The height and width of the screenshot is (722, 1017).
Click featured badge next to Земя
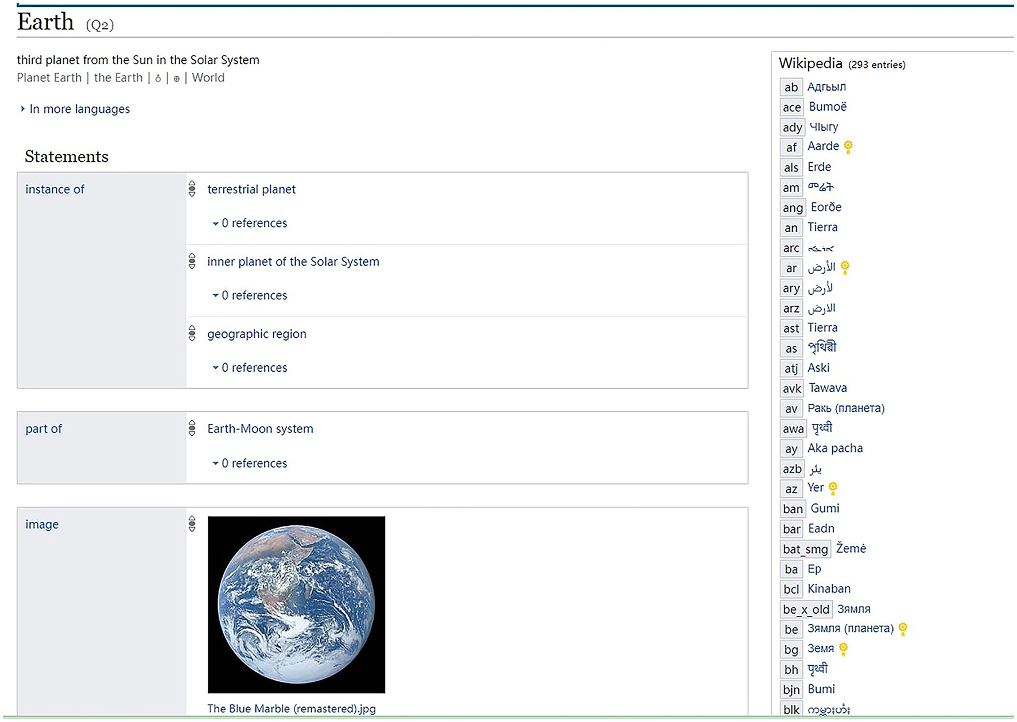tap(843, 649)
